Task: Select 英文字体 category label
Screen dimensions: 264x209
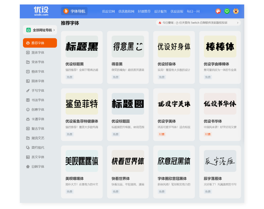Action: (x=38, y=157)
